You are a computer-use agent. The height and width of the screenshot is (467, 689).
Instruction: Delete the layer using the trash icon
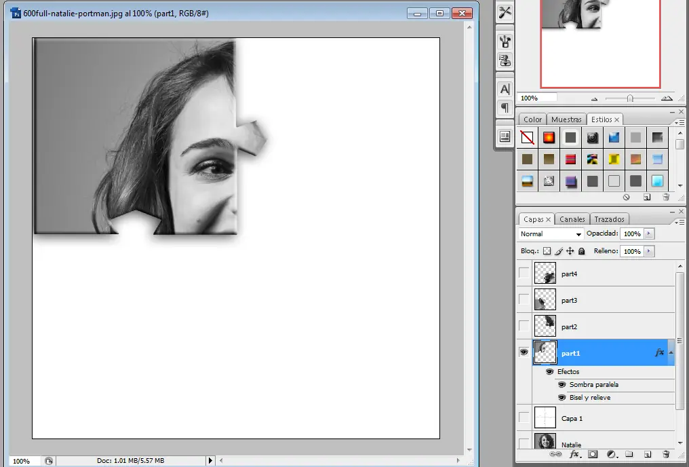click(x=665, y=453)
